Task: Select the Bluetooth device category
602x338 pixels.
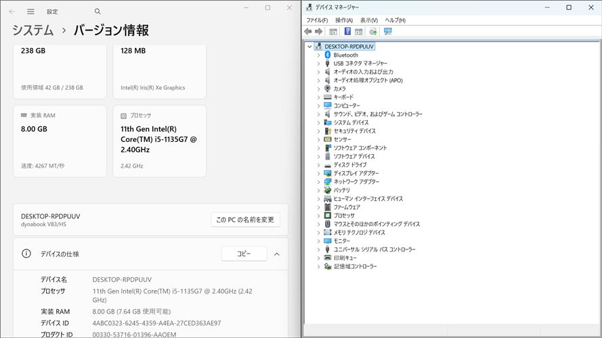Action: (345, 55)
